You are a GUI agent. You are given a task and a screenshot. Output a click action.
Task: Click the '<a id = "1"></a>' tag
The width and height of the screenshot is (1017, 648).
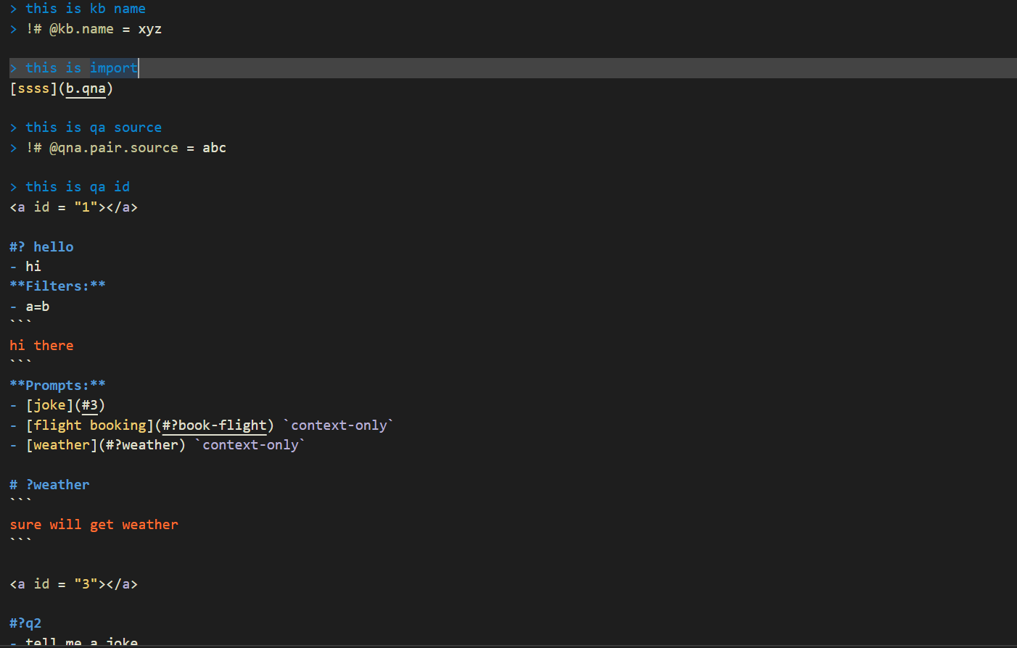click(73, 207)
